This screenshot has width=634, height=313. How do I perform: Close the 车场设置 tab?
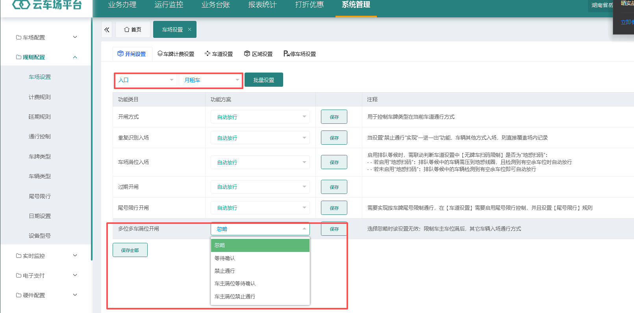coord(189,30)
